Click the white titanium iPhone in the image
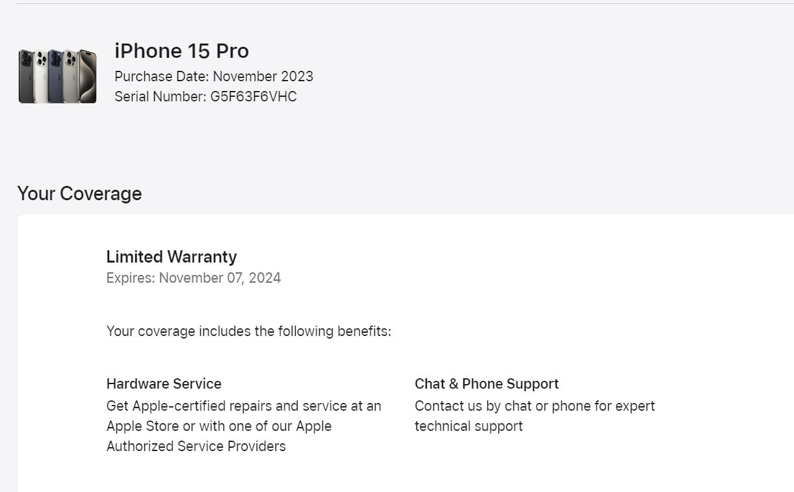The width and height of the screenshot is (794, 492). coord(41,77)
